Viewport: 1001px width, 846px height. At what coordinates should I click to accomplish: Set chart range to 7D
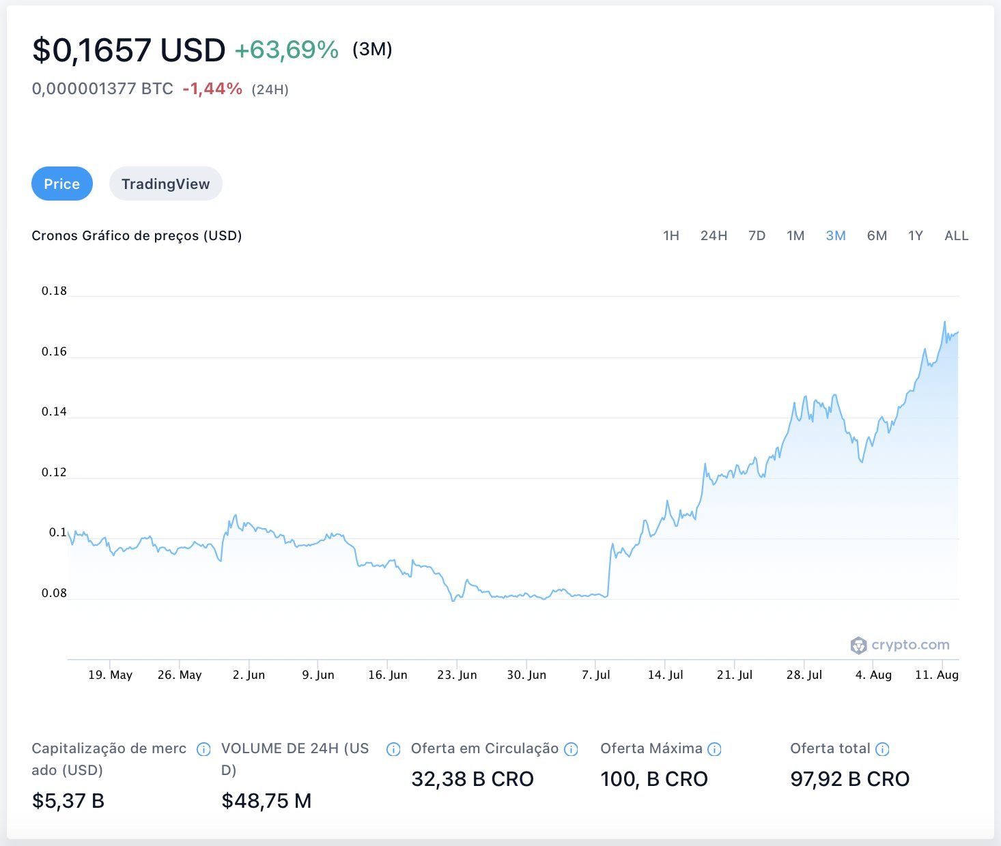757,236
